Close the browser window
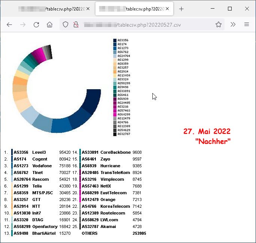The width and height of the screenshot is (256, 243). tap(247, 9)
